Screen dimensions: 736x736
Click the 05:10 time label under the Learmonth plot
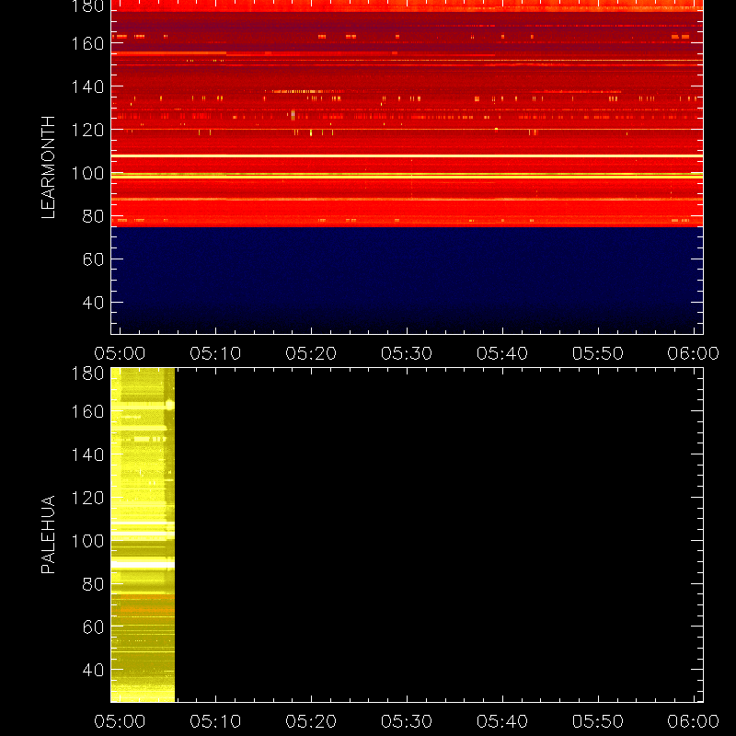point(215,353)
